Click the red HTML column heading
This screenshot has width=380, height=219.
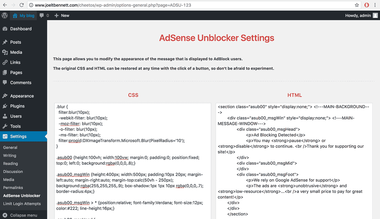(x=295, y=95)
